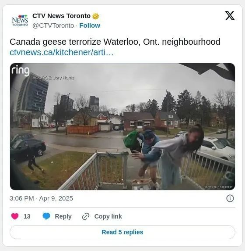Click the SOURCE: Jory Harris video caption
The image size is (245, 251).
pyautogui.click(x=53, y=78)
